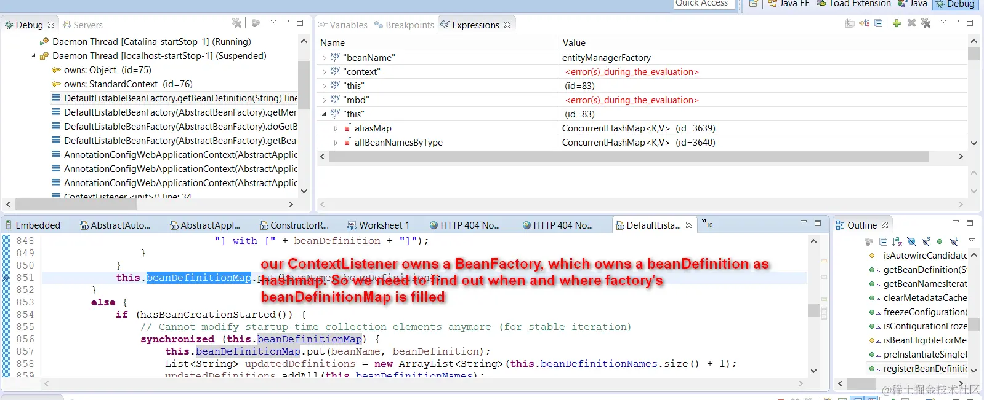The image size is (984, 400).
Task: Toggle Hide Static Fields and Methods in Outline
Action: (926, 241)
